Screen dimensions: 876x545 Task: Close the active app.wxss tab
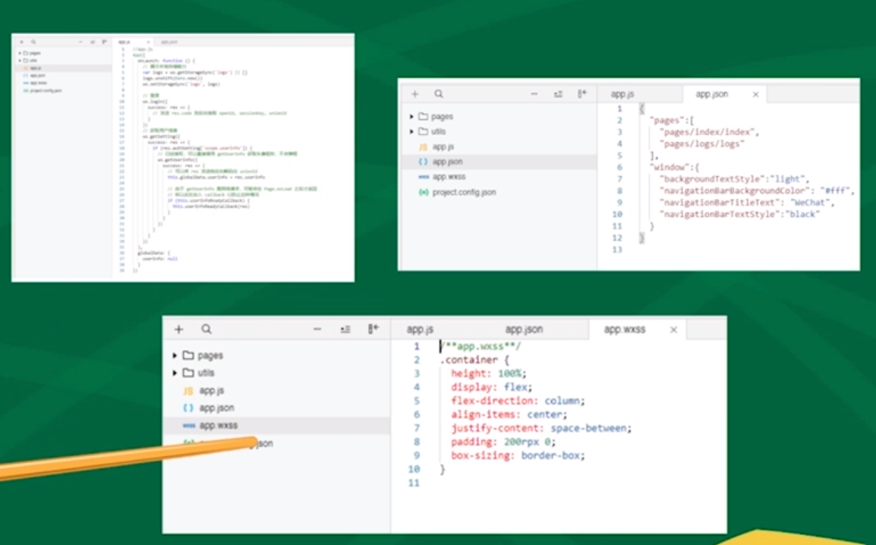tap(673, 329)
